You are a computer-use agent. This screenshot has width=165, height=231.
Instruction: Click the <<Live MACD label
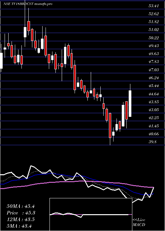139,222
